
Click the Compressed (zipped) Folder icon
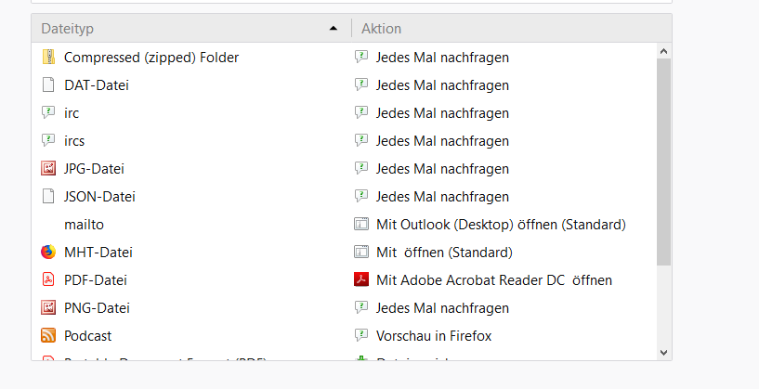coord(49,58)
